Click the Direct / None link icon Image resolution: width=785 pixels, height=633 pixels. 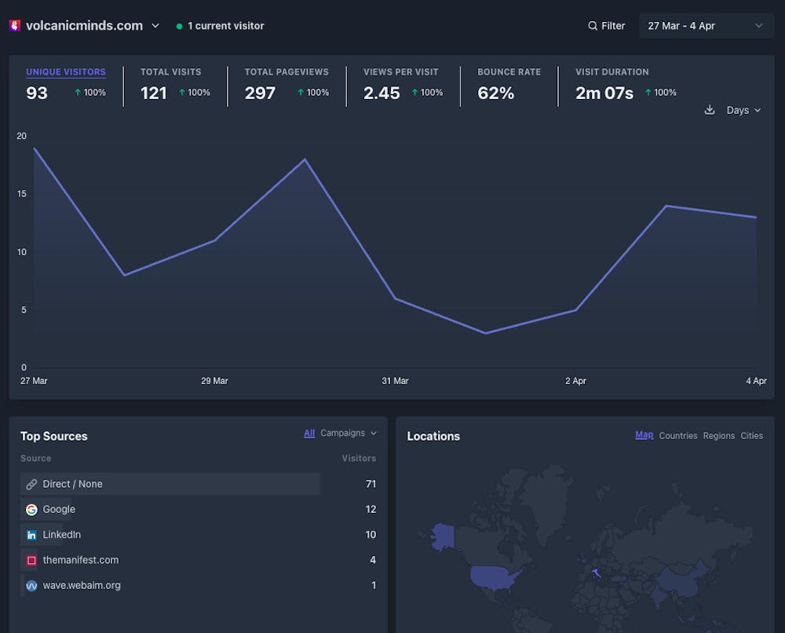[31, 485]
